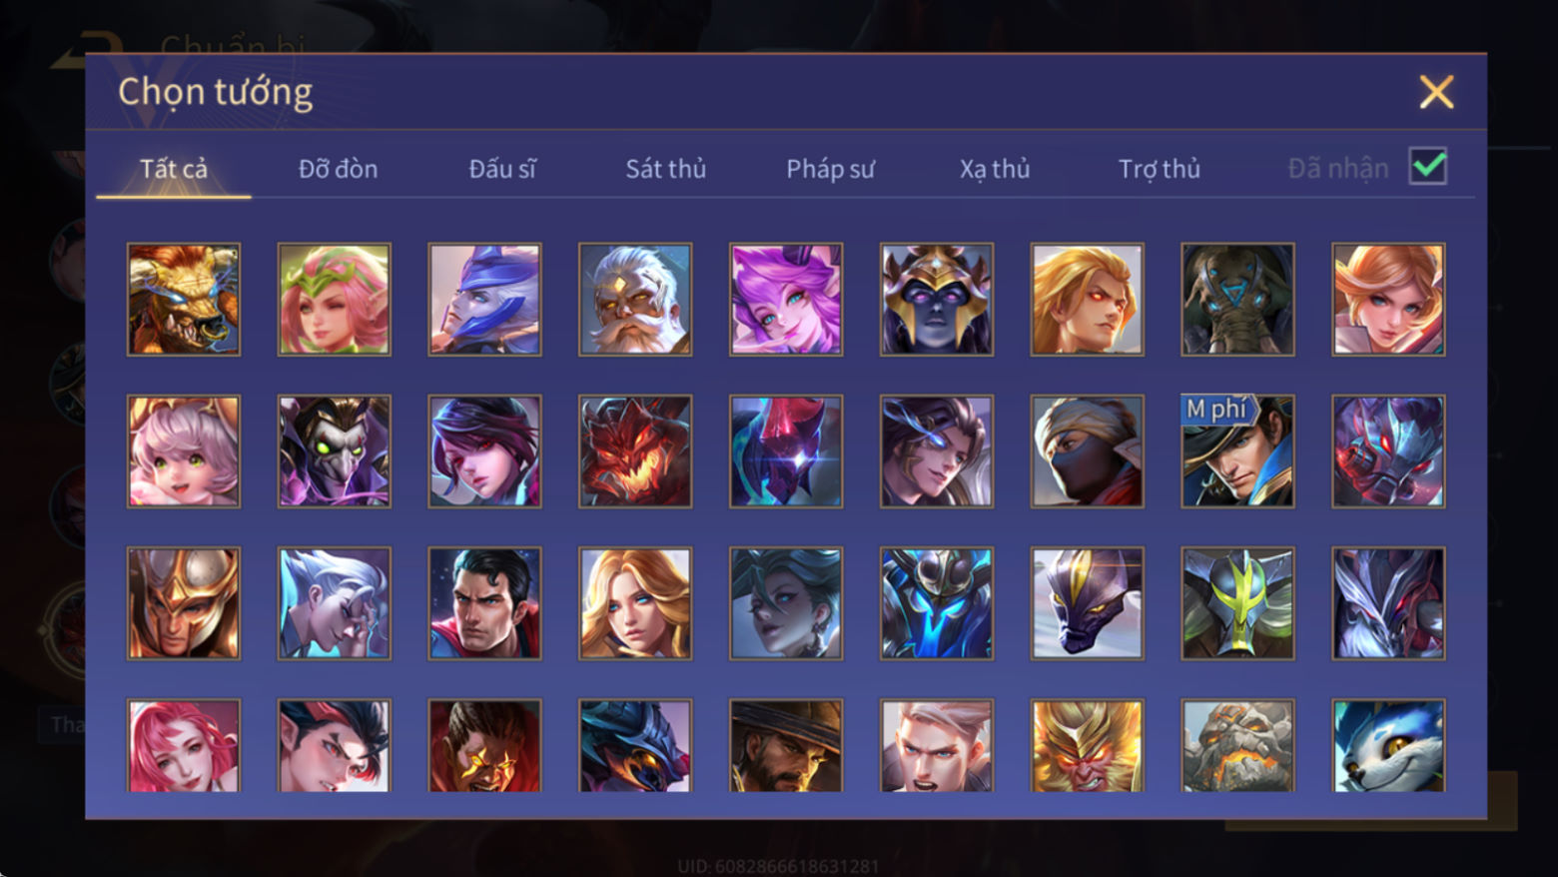Choose the rock golem hero portrait
This screenshot has width=1558, height=877.
(x=1237, y=745)
